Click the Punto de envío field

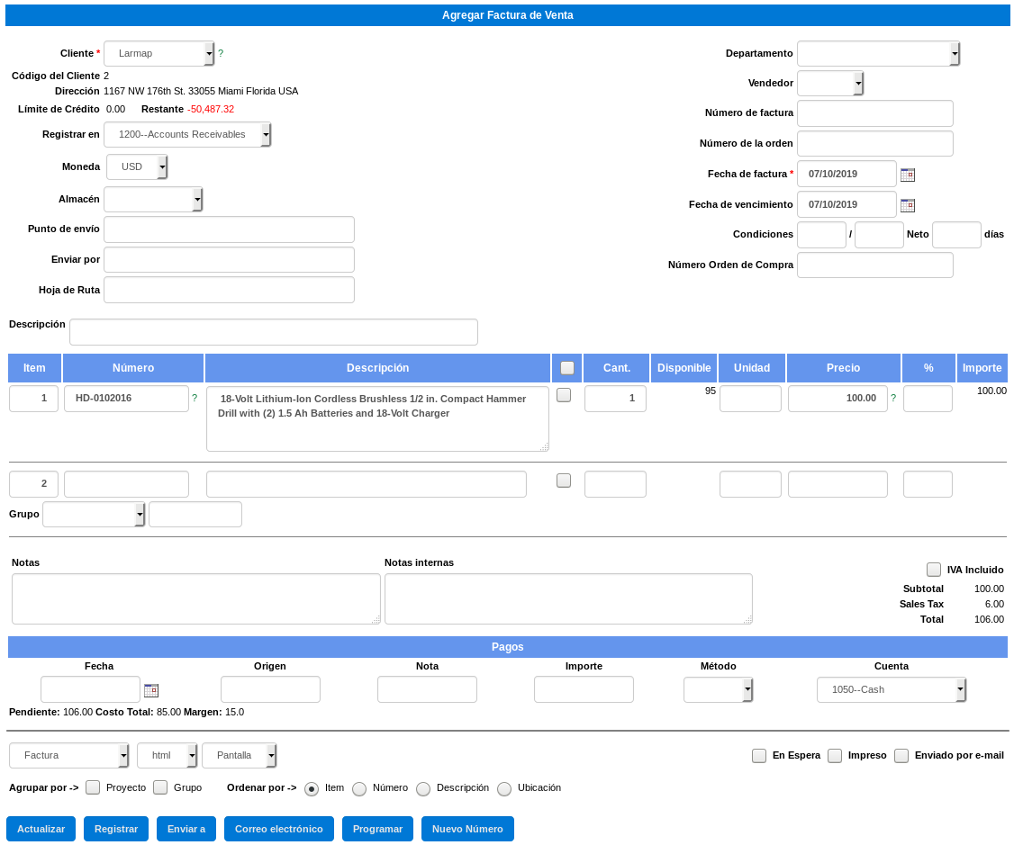[x=229, y=229]
